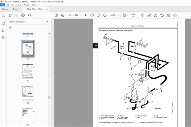Click the 'Windshield Washer Remove and Install' heading
191x127 pixels.
(116, 31)
